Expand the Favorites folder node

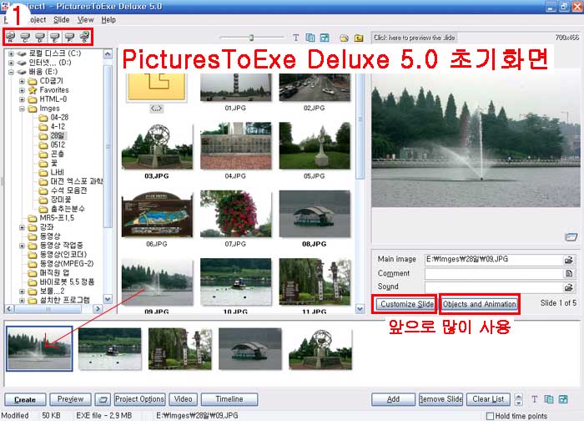(x=22, y=90)
